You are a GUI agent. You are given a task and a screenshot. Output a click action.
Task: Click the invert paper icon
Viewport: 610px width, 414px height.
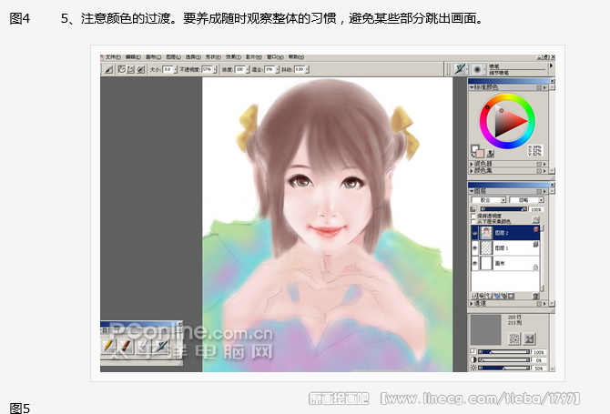(529, 339)
